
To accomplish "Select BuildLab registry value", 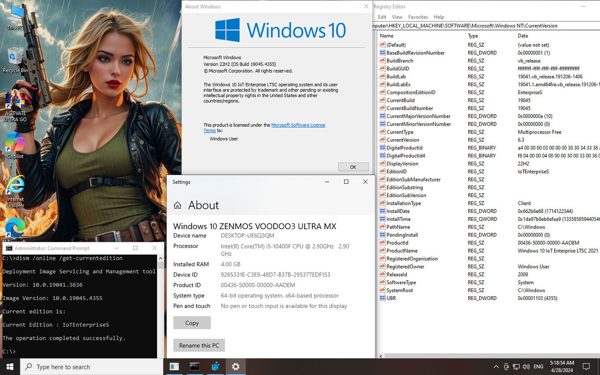I will (x=396, y=76).
